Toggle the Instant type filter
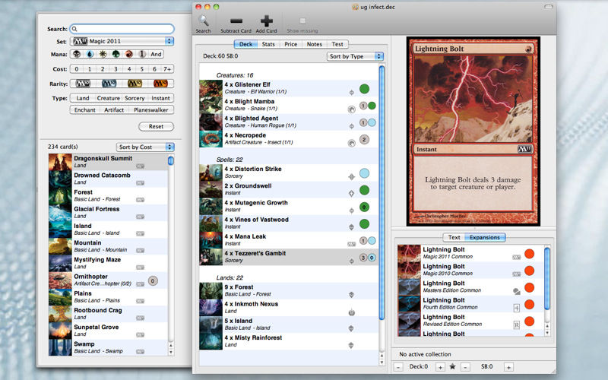 click(x=160, y=98)
